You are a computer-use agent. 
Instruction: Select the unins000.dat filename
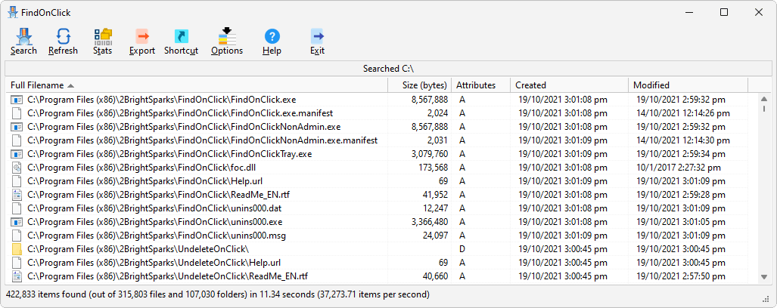click(x=154, y=208)
